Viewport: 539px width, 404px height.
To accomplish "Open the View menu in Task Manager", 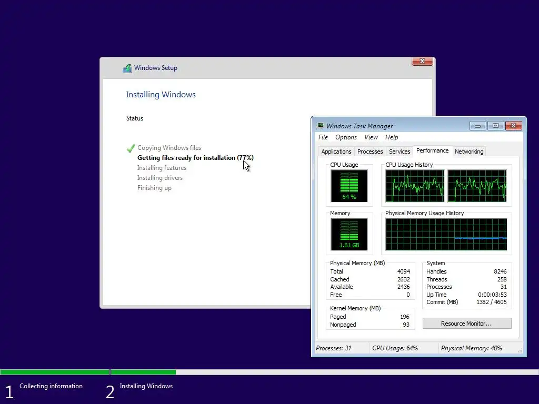I will pos(371,137).
